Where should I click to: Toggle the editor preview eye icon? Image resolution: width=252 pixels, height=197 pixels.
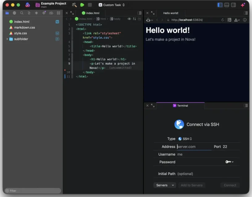(x=129, y=19)
